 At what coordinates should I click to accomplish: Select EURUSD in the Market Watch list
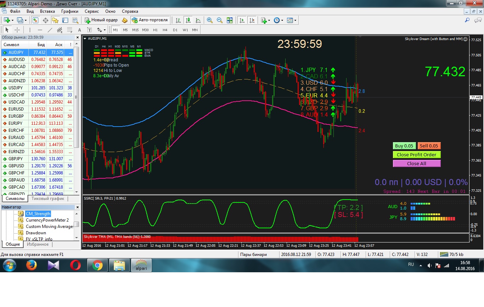pyautogui.click(x=38, y=109)
